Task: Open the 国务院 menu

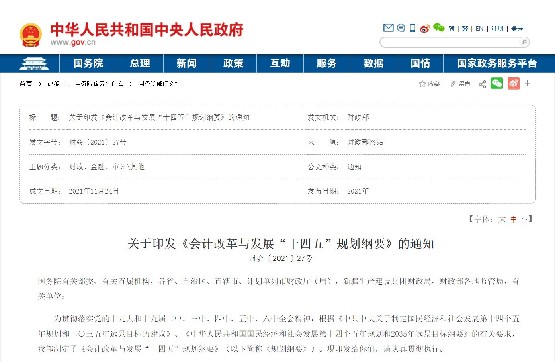Action: pos(88,63)
